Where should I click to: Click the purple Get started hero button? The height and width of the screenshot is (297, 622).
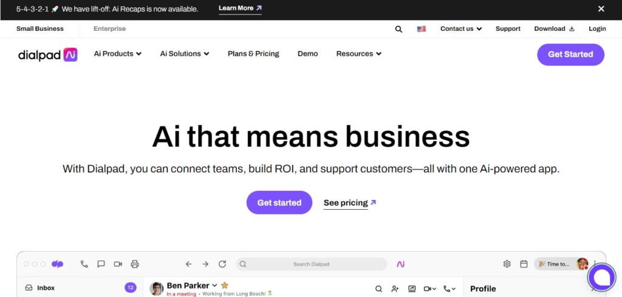[279, 202]
